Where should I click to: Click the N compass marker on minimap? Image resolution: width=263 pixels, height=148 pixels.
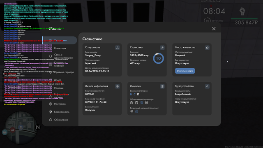[38, 127]
